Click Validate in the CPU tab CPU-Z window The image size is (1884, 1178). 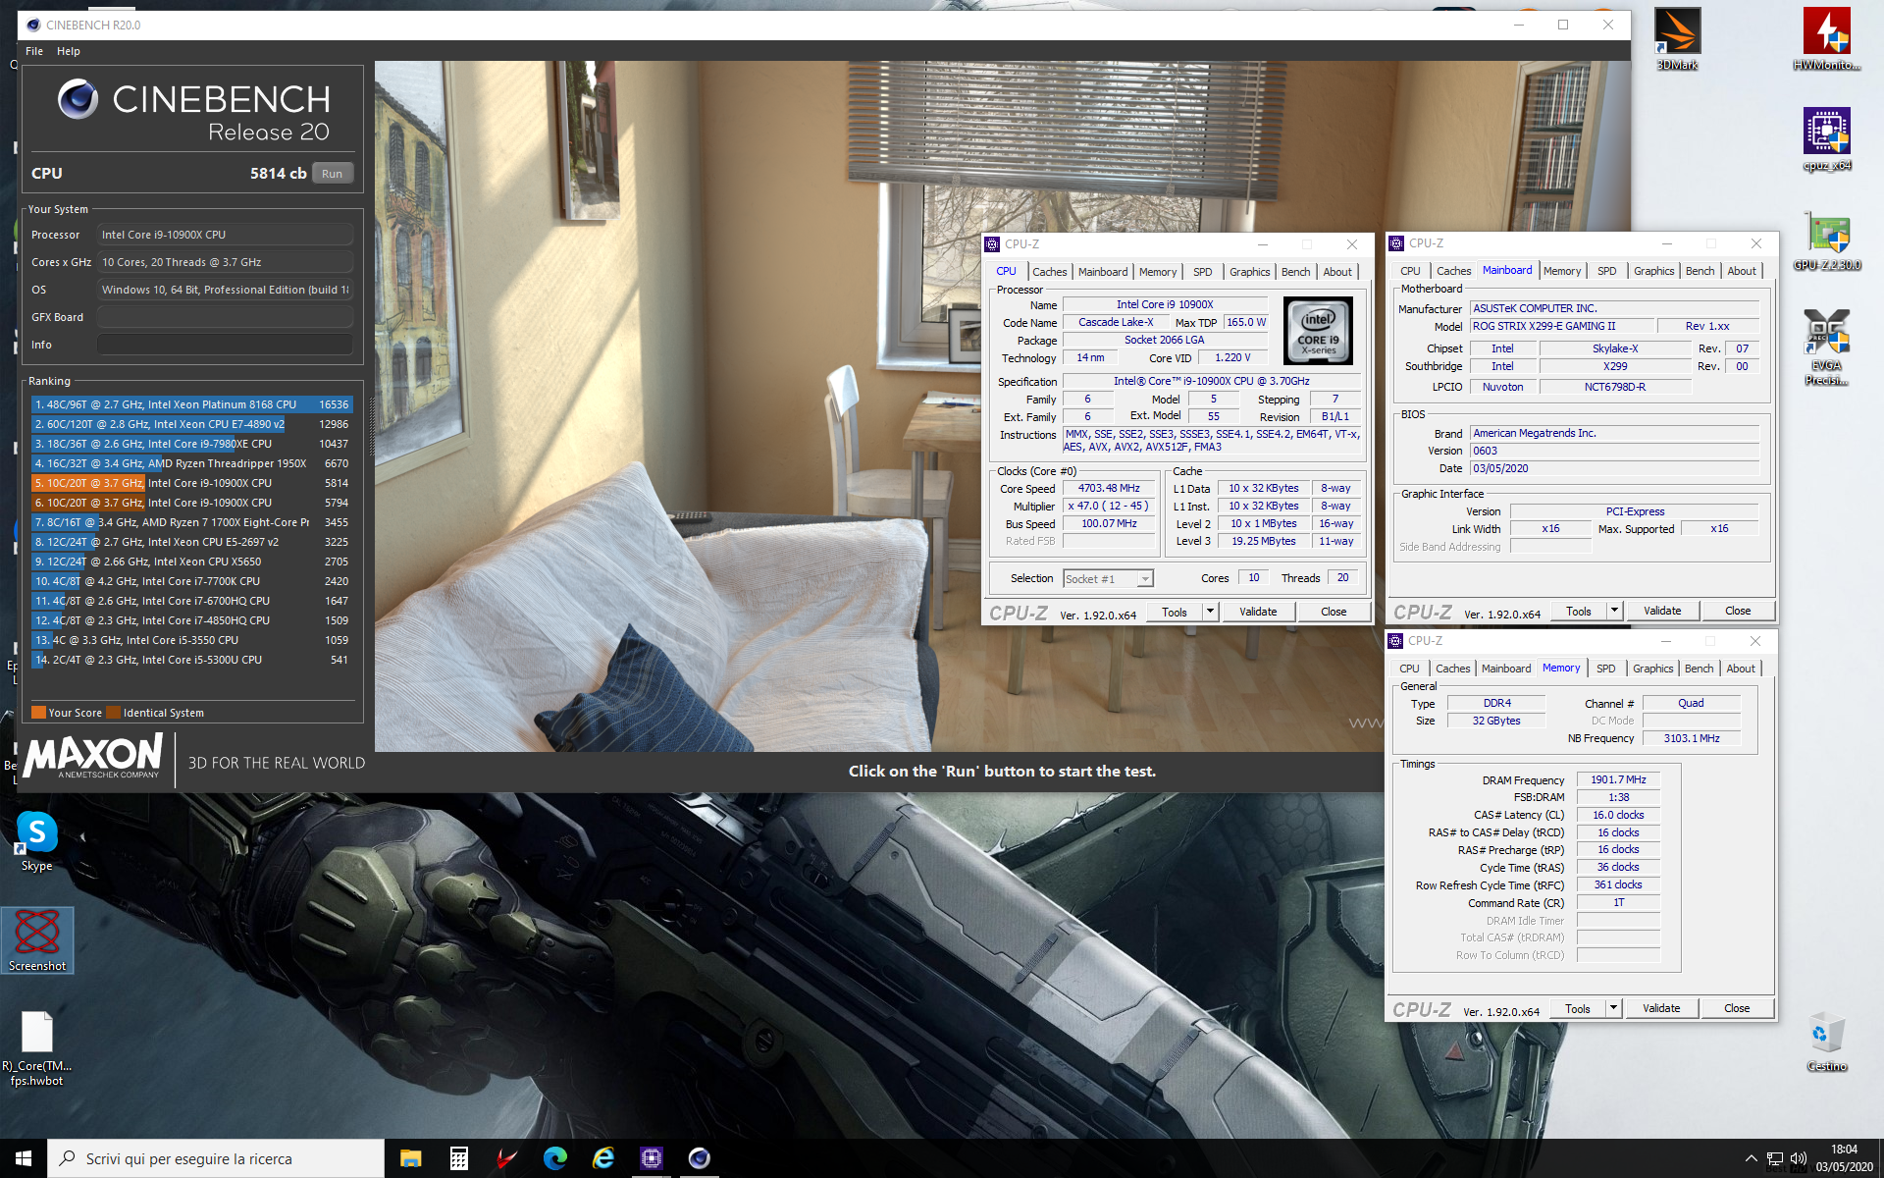pos(1258,612)
